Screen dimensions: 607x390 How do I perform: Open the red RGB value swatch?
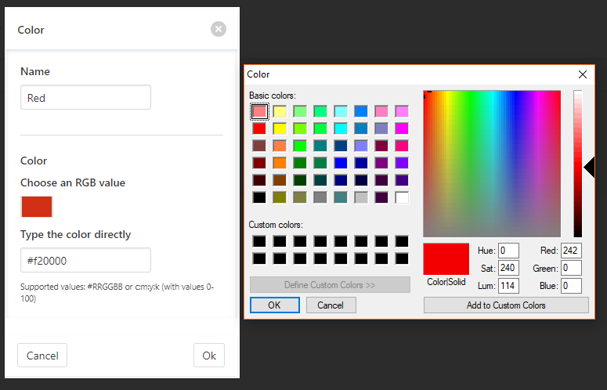[37, 207]
